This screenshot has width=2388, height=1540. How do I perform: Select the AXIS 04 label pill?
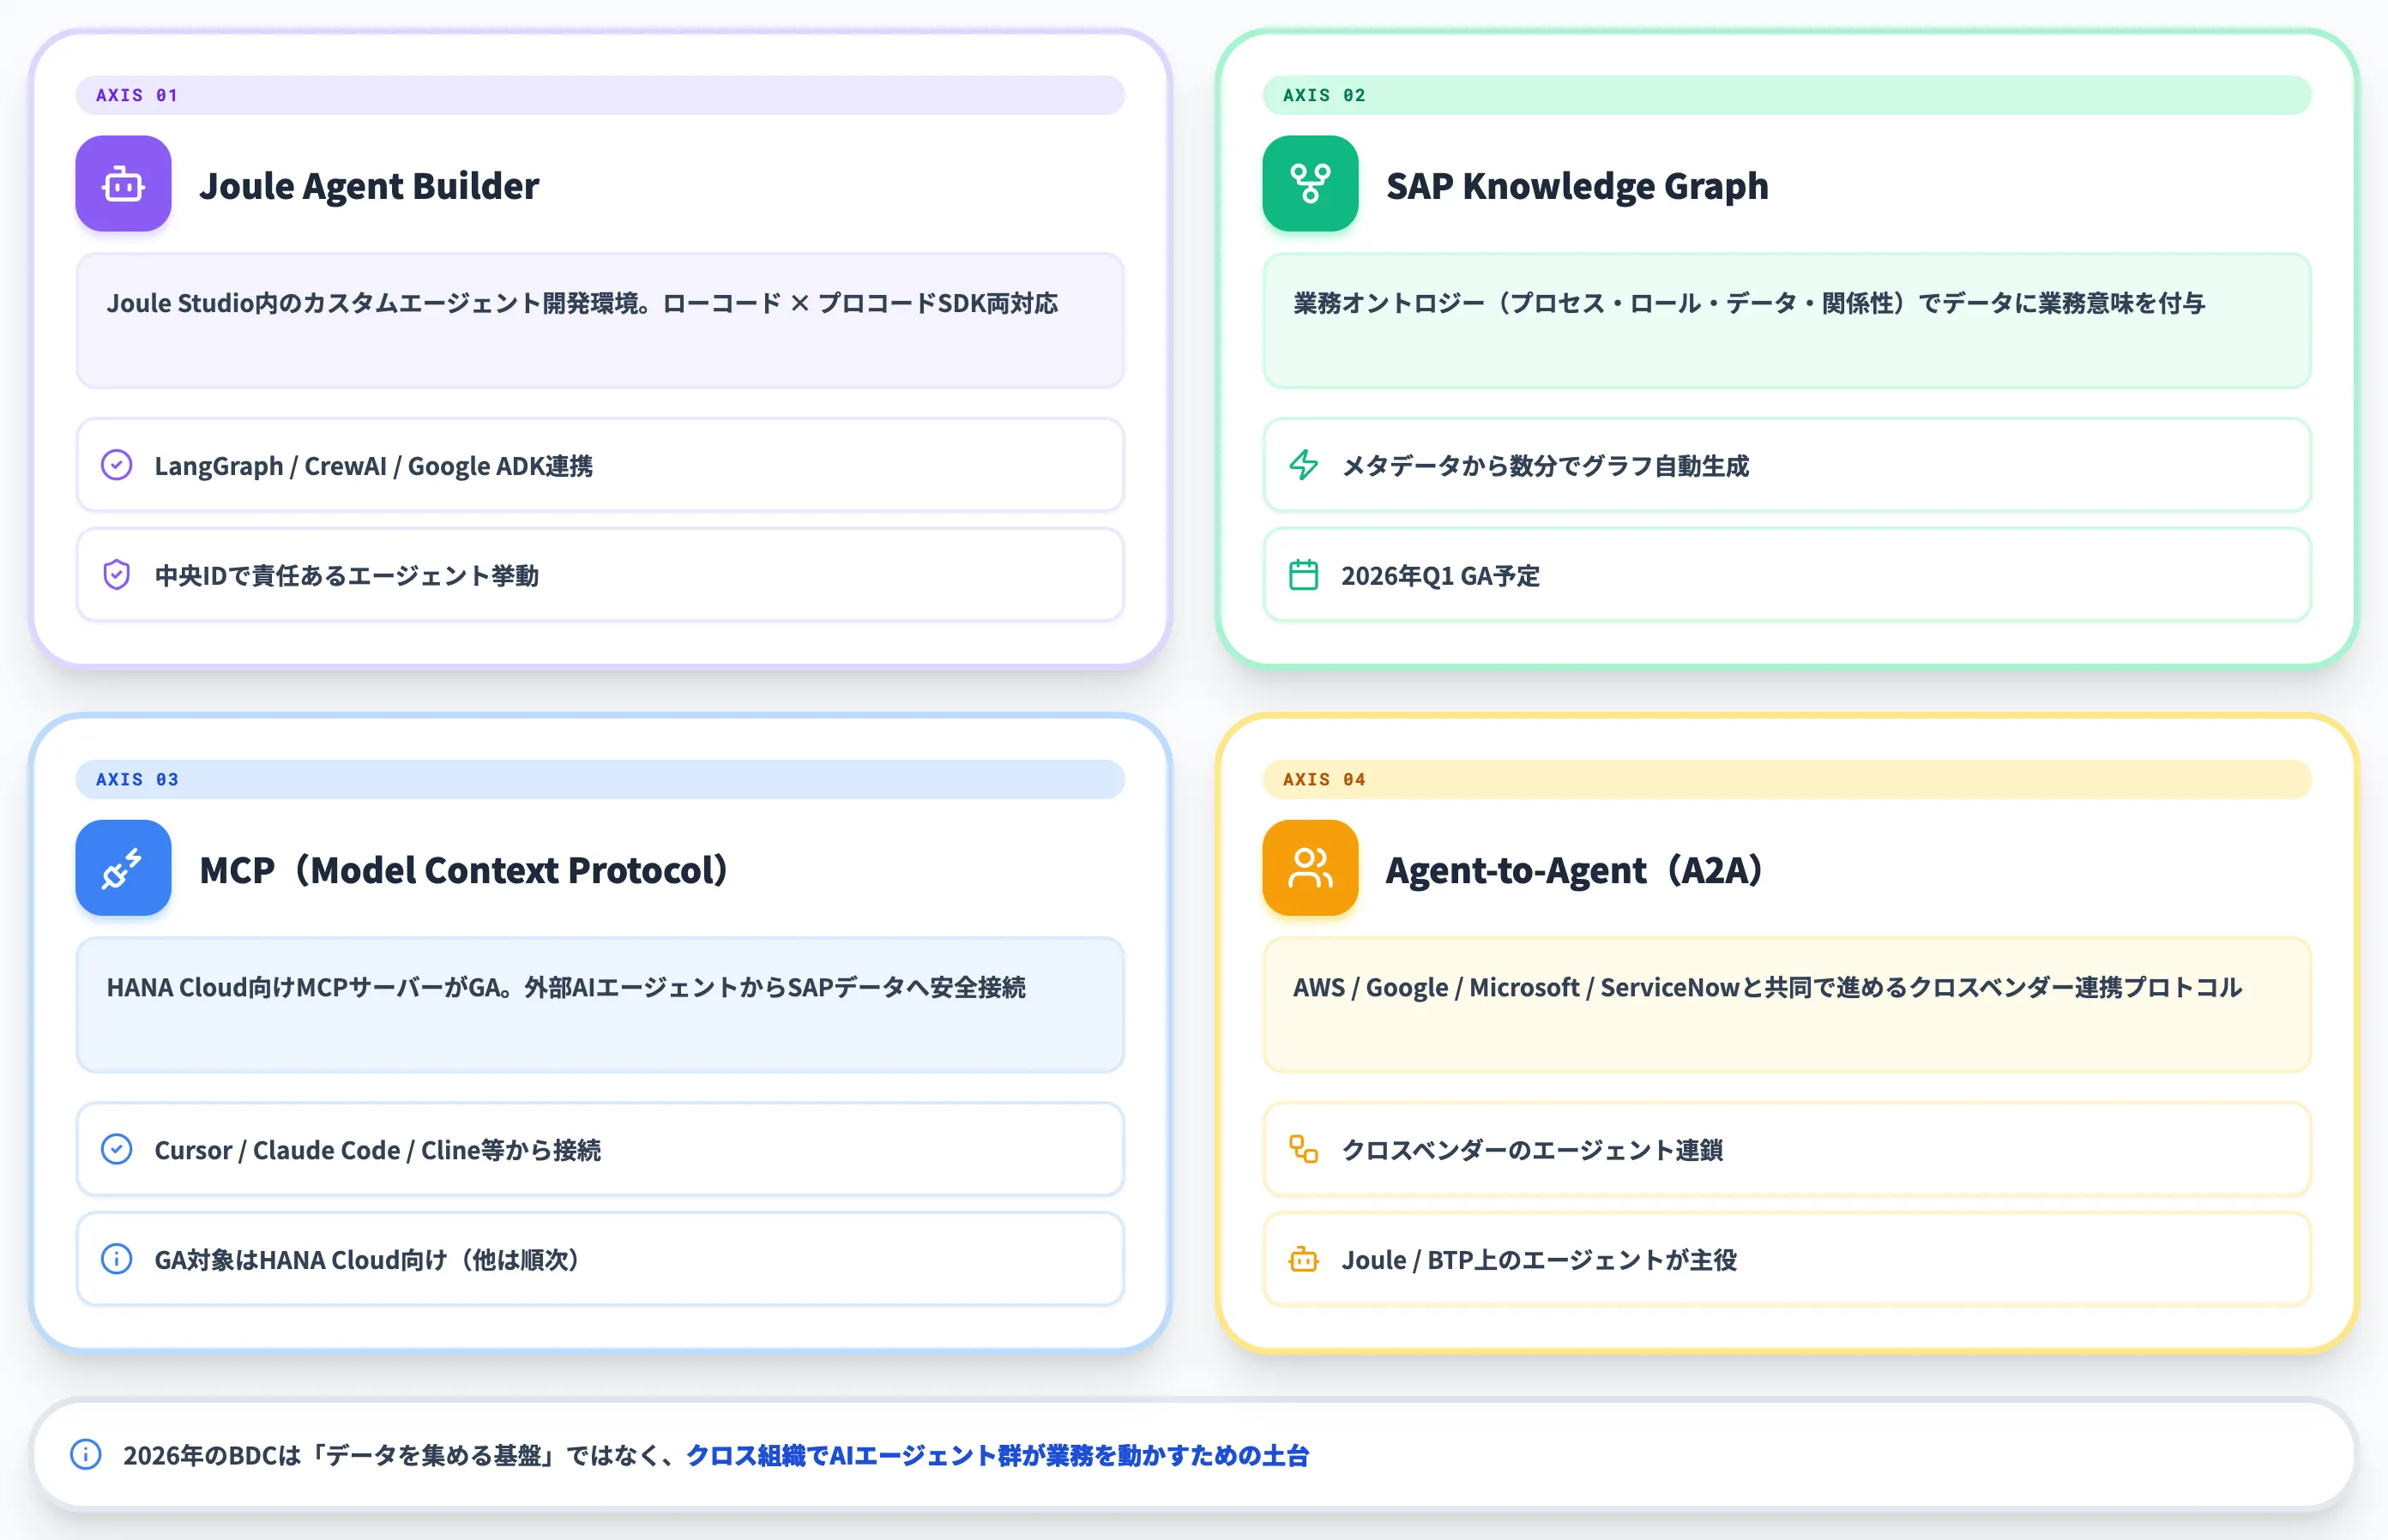tap(1787, 779)
